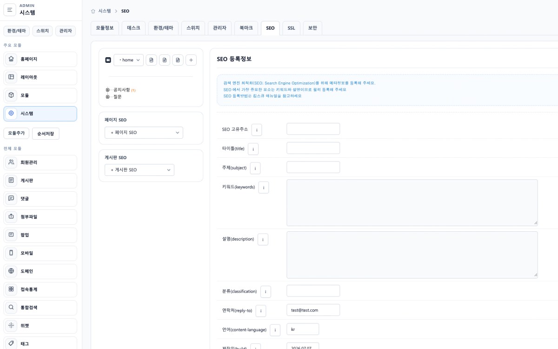Click the dark square icon left of home dropdown
Image resolution: width=558 pixels, height=349 pixels.
pyautogui.click(x=108, y=60)
